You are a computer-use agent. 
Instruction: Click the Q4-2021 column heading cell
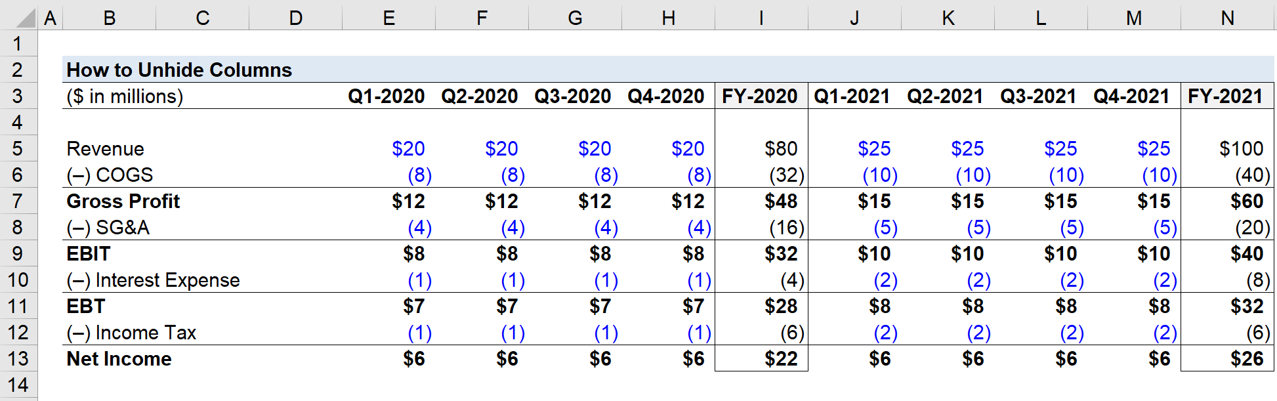click(x=1131, y=96)
